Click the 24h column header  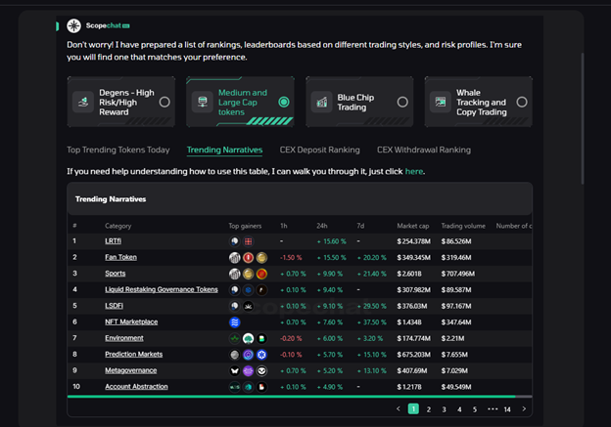(322, 226)
